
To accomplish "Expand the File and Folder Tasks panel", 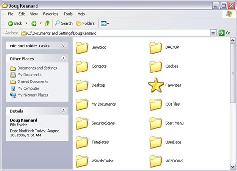I will (x=64, y=45).
